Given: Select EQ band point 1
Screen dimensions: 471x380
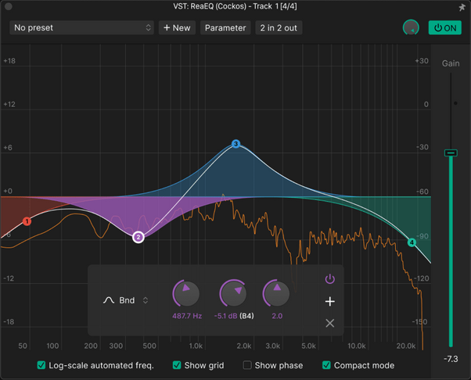Looking at the screenshot, I should coord(27,221).
